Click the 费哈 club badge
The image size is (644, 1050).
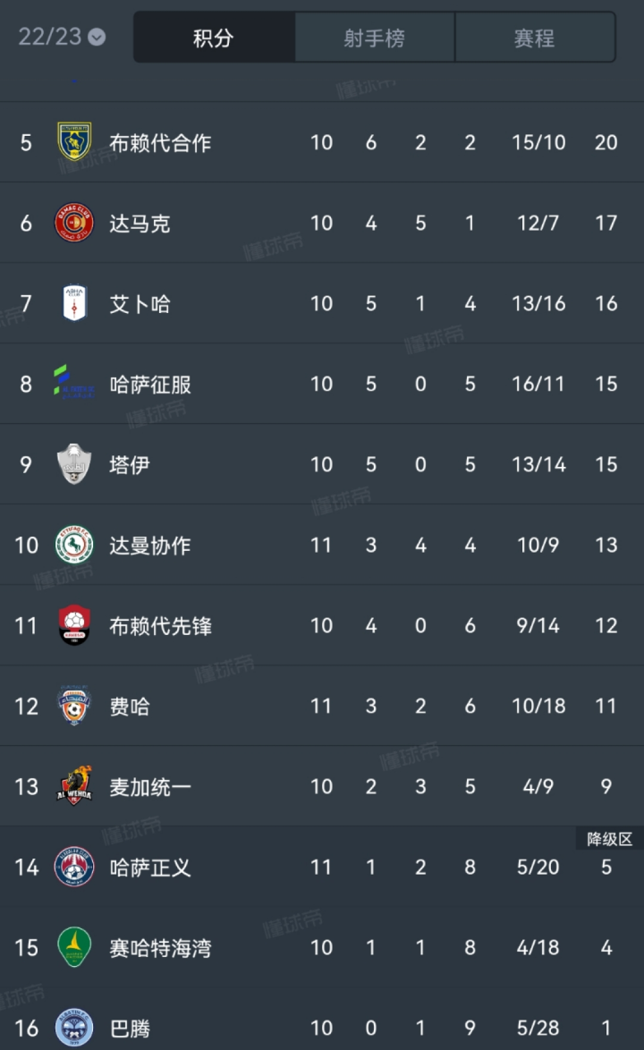73,706
